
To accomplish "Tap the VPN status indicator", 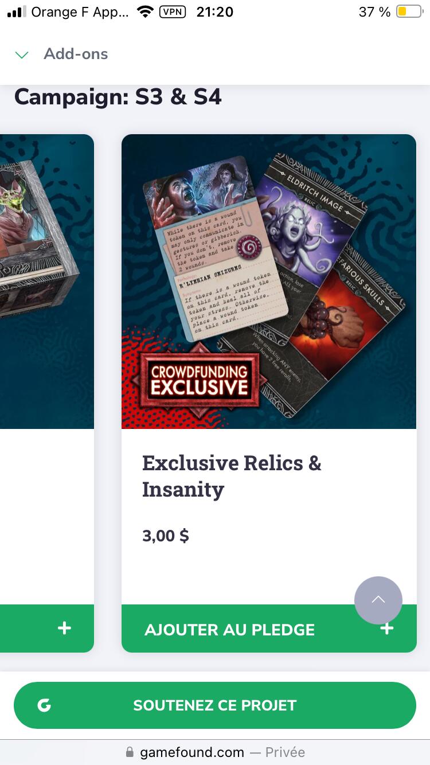I will tap(172, 11).
